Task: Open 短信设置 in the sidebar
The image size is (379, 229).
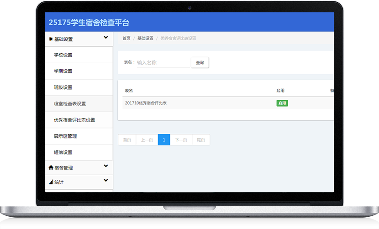Action: click(x=63, y=153)
